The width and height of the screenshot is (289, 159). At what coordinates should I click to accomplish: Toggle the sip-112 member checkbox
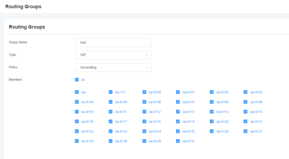click(x=111, y=92)
